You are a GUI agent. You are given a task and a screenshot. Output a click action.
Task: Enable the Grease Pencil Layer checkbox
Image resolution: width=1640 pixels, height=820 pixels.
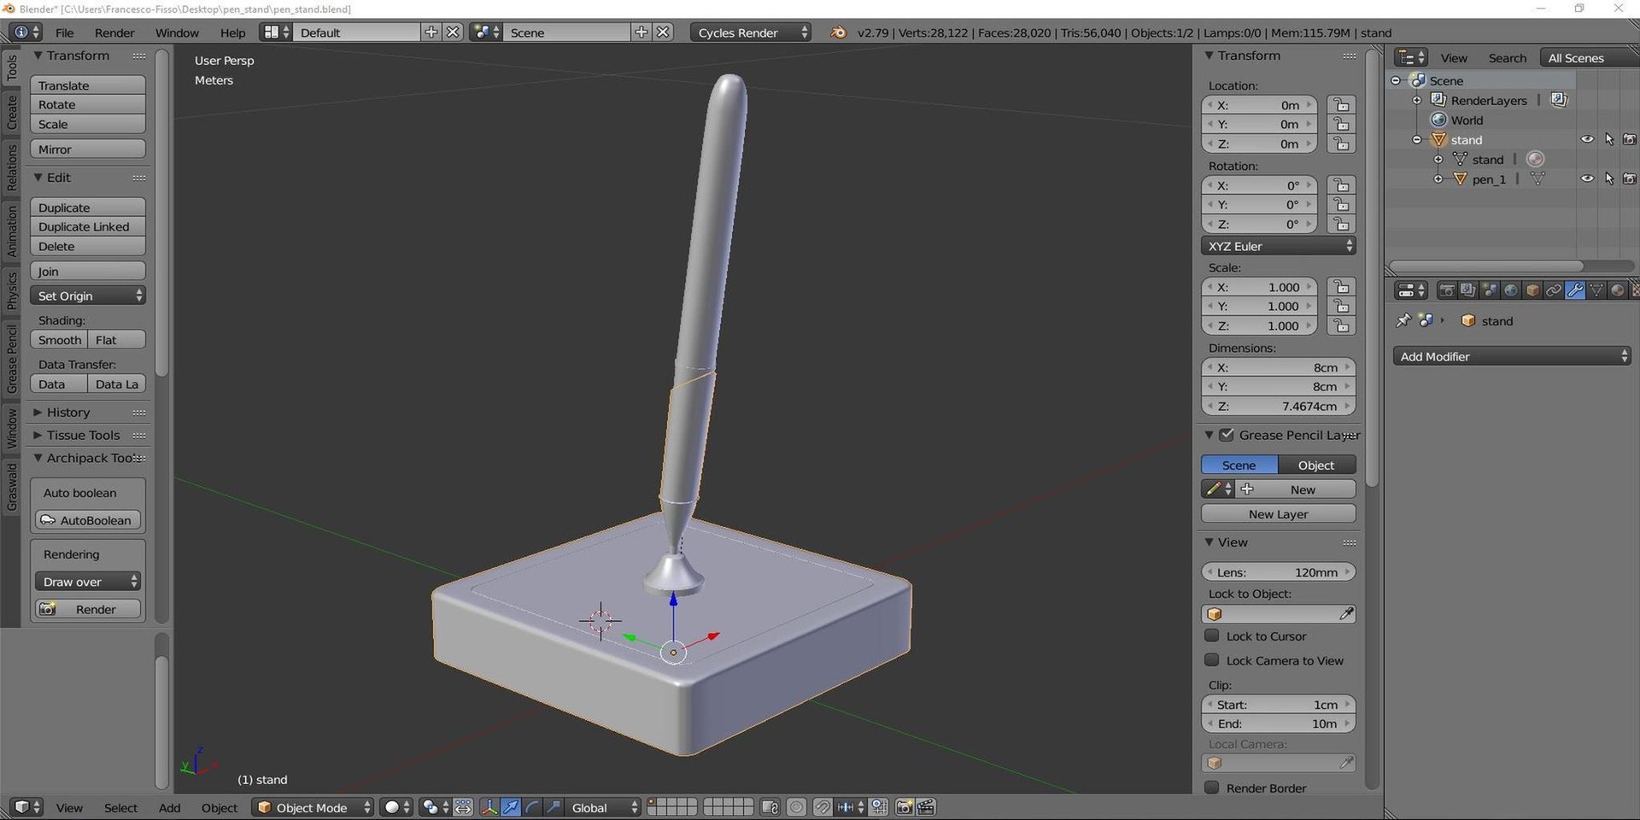coord(1227,435)
